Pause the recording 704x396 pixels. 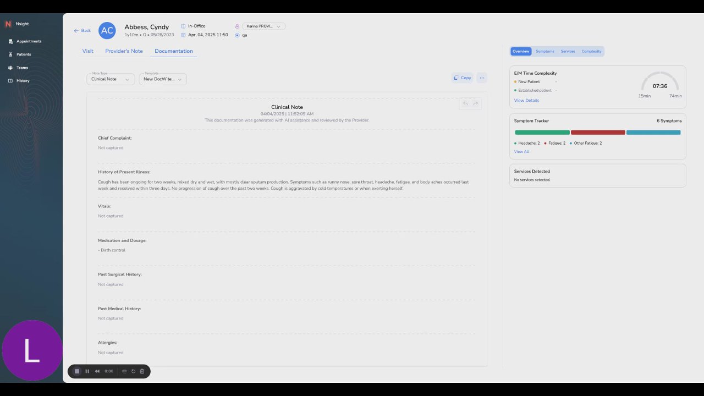point(87,371)
